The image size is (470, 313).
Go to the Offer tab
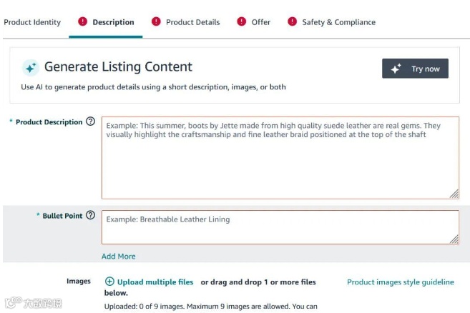pyautogui.click(x=261, y=22)
